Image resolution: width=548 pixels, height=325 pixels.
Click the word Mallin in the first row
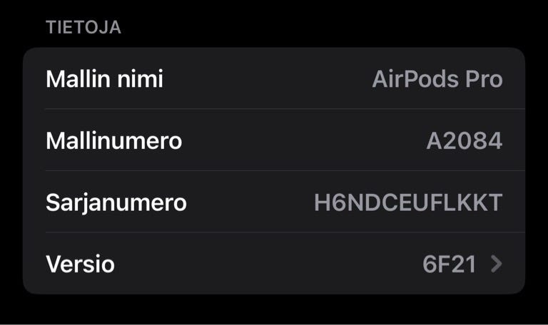click(78, 79)
